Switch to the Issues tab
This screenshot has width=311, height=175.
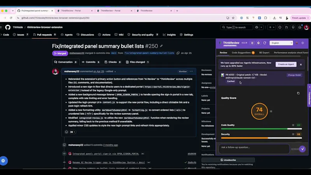pyautogui.click(x=21, y=35)
